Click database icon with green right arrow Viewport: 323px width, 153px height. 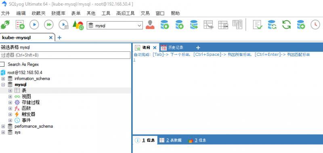coord(301,25)
